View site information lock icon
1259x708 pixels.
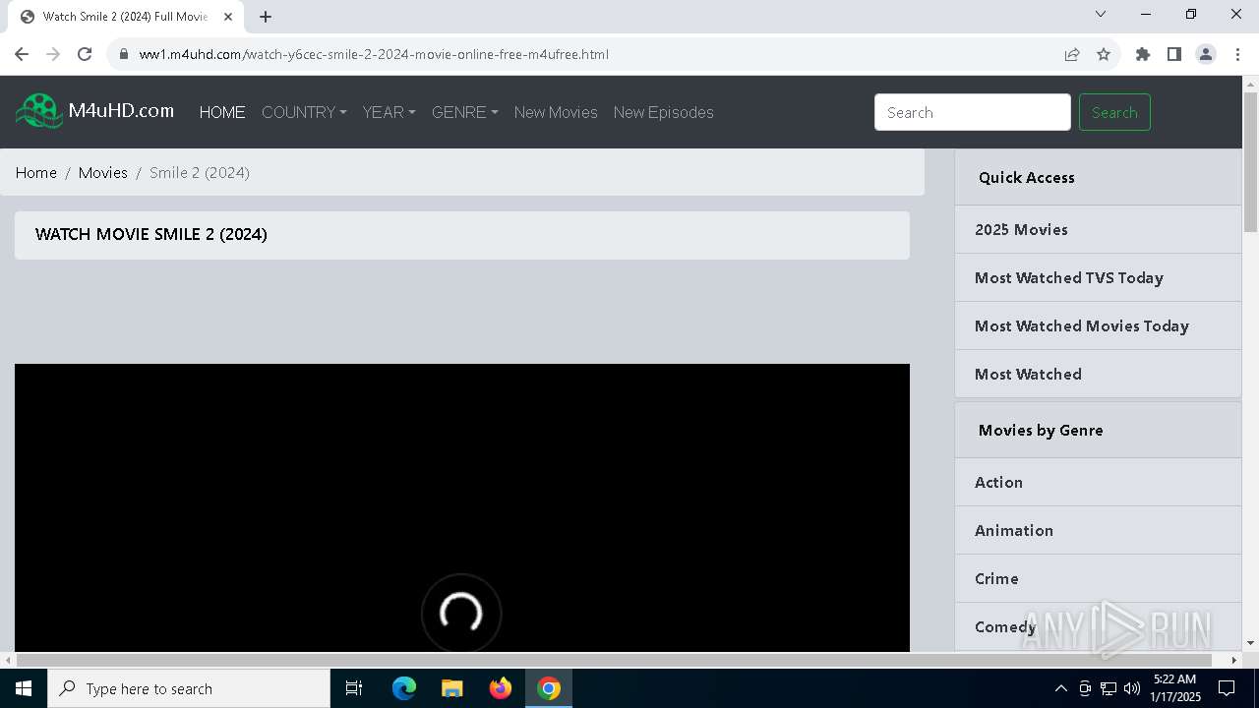point(124,54)
